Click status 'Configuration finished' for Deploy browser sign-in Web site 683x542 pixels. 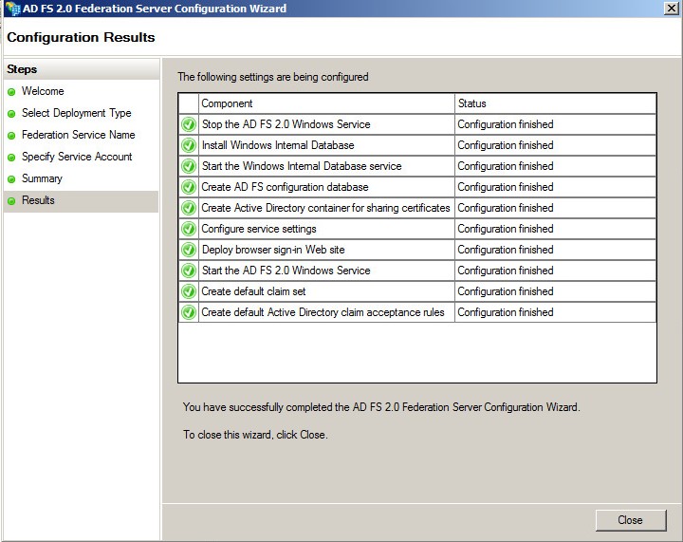tap(506, 250)
